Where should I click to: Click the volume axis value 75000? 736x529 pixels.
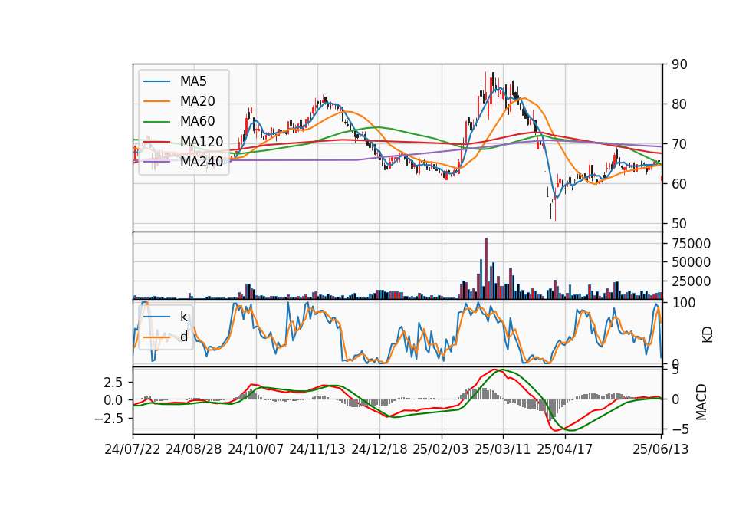coord(691,244)
